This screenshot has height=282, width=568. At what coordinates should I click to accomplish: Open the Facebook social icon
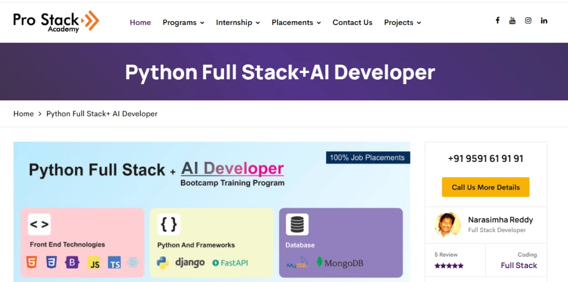pyautogui.click(x=498, y=20)
